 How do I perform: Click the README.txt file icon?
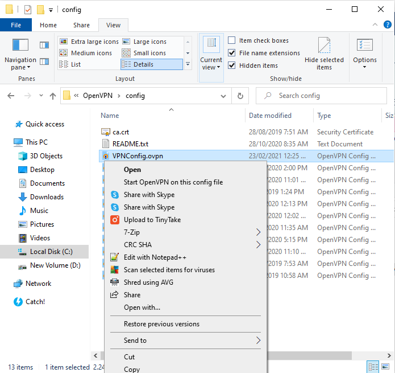coord(106,144)
